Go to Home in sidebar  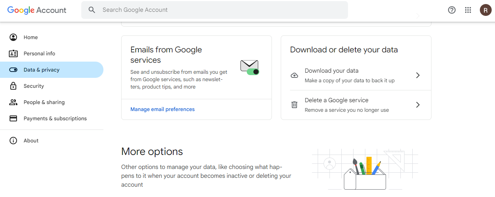tap(52, 37)
